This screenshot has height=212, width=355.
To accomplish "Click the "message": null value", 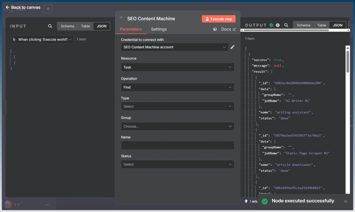I will [277, 66].
